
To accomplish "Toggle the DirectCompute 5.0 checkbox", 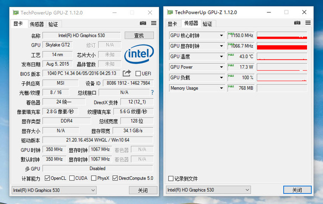I will [115, 178].
